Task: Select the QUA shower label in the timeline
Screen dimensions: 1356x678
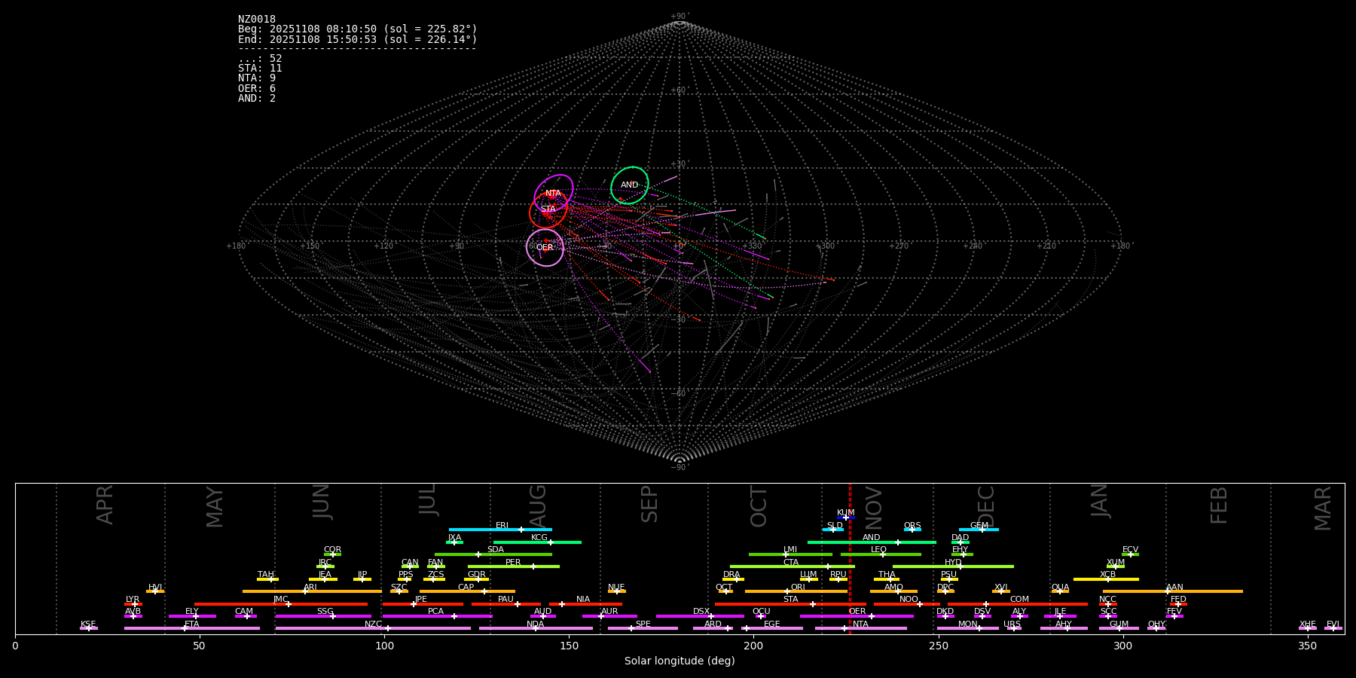Action: pyautogui.click(x=1061, y=588)
